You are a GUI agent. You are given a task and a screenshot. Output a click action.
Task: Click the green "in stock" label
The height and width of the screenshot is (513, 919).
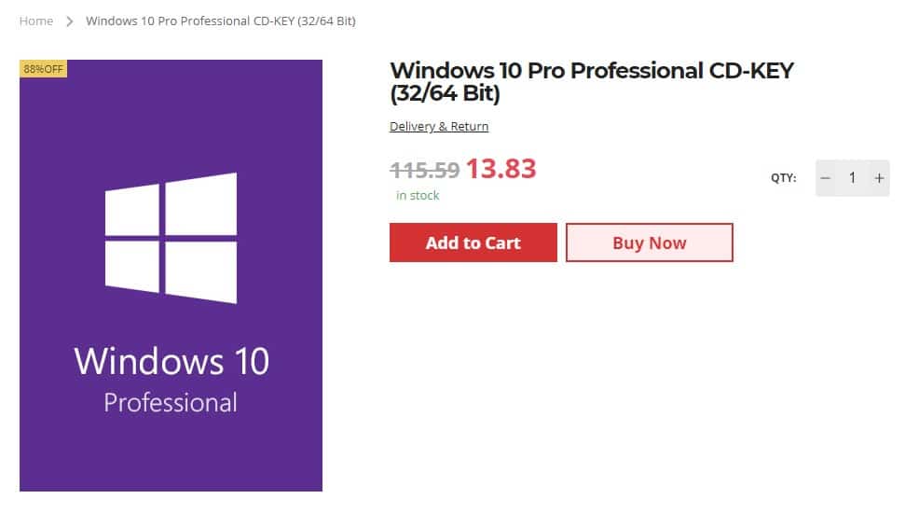click(418, 196)
